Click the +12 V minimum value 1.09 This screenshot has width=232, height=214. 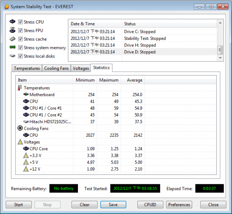[x=91, y=169]
